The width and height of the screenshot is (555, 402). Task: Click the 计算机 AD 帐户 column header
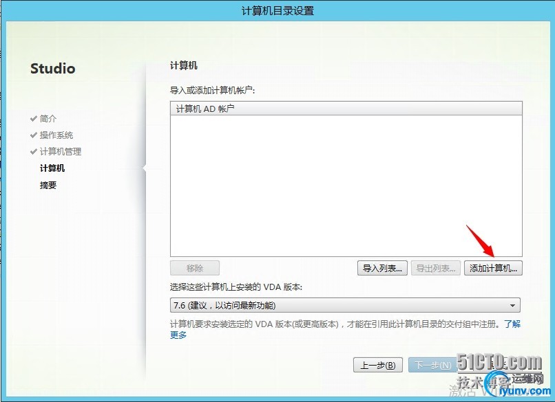(x=346, y=109)
